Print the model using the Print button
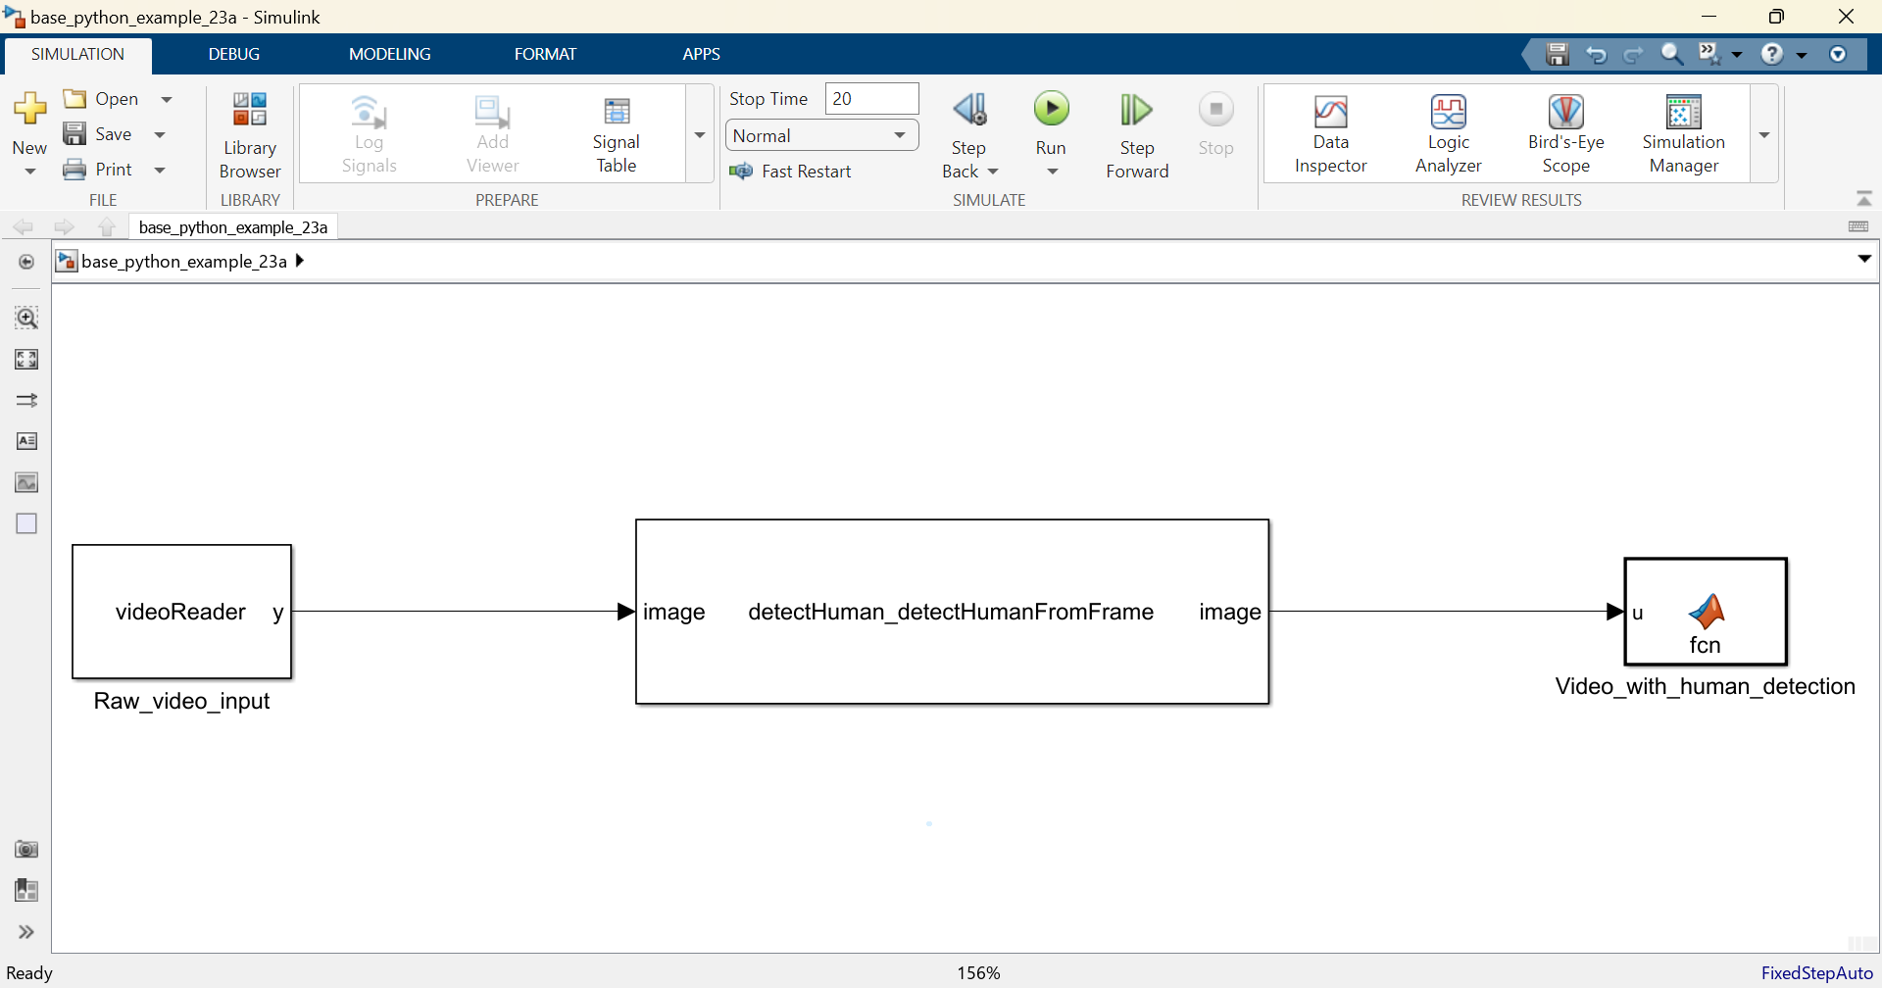The image size is (1882, 988). tap(97, 170)
